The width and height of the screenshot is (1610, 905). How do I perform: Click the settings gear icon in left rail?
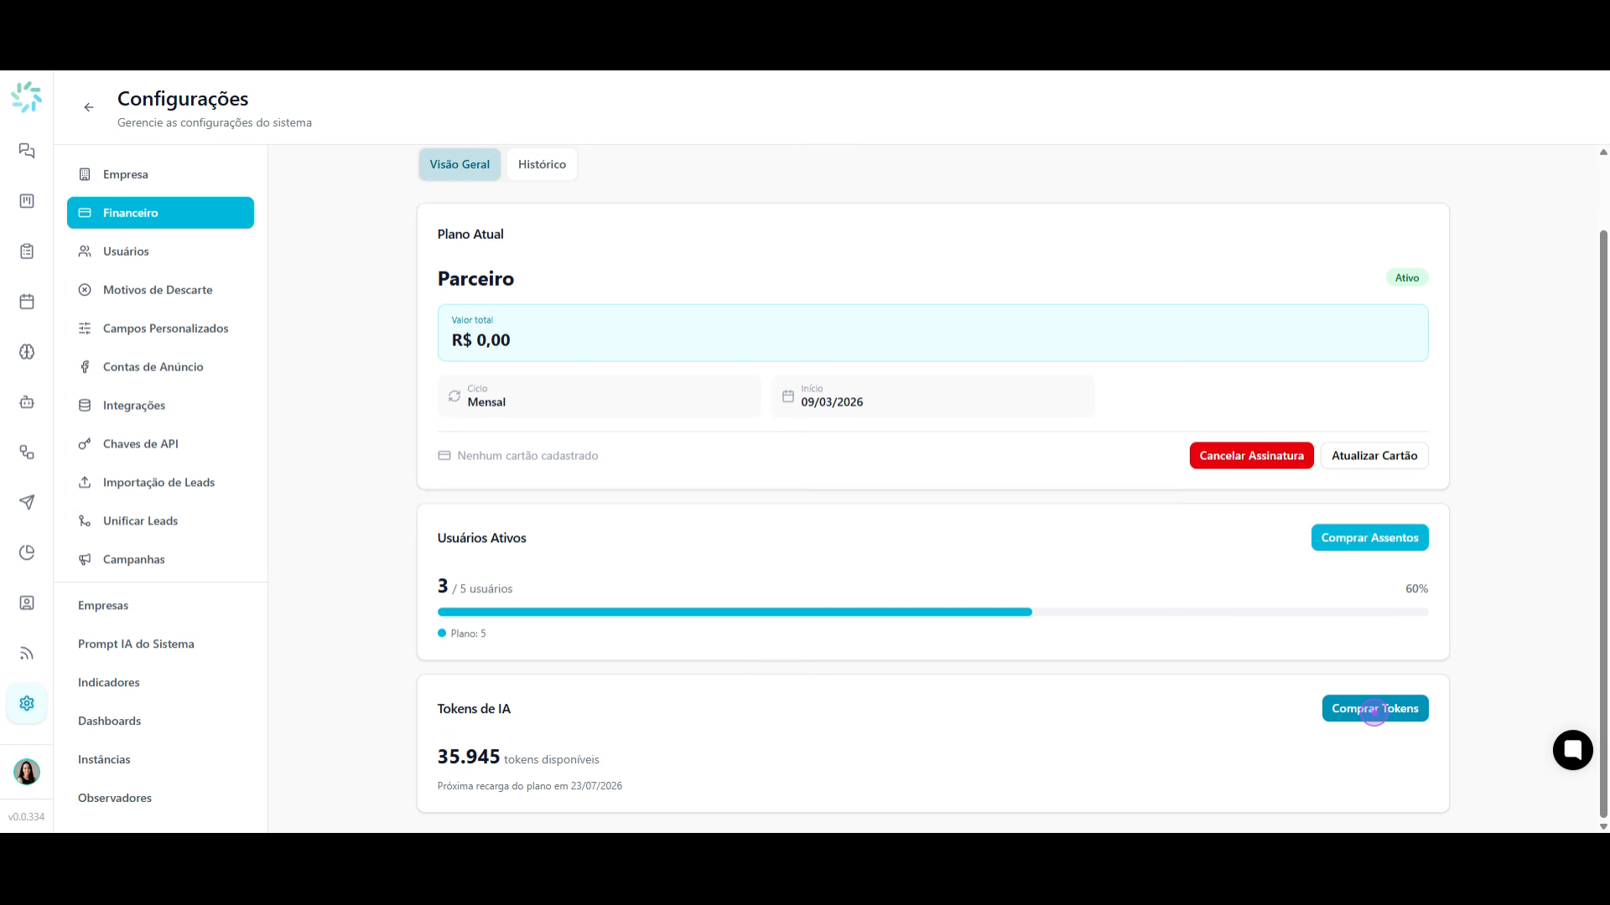(27, 703)
